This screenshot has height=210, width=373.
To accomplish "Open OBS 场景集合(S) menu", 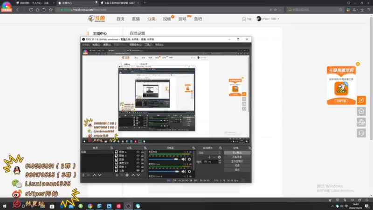I will (135, 45).
